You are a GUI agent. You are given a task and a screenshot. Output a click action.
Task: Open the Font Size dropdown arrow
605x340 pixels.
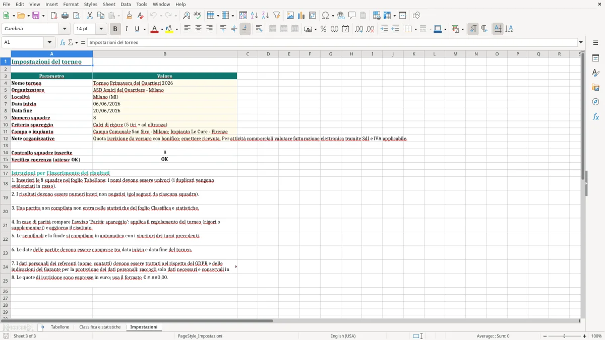(x=101, y=29)
